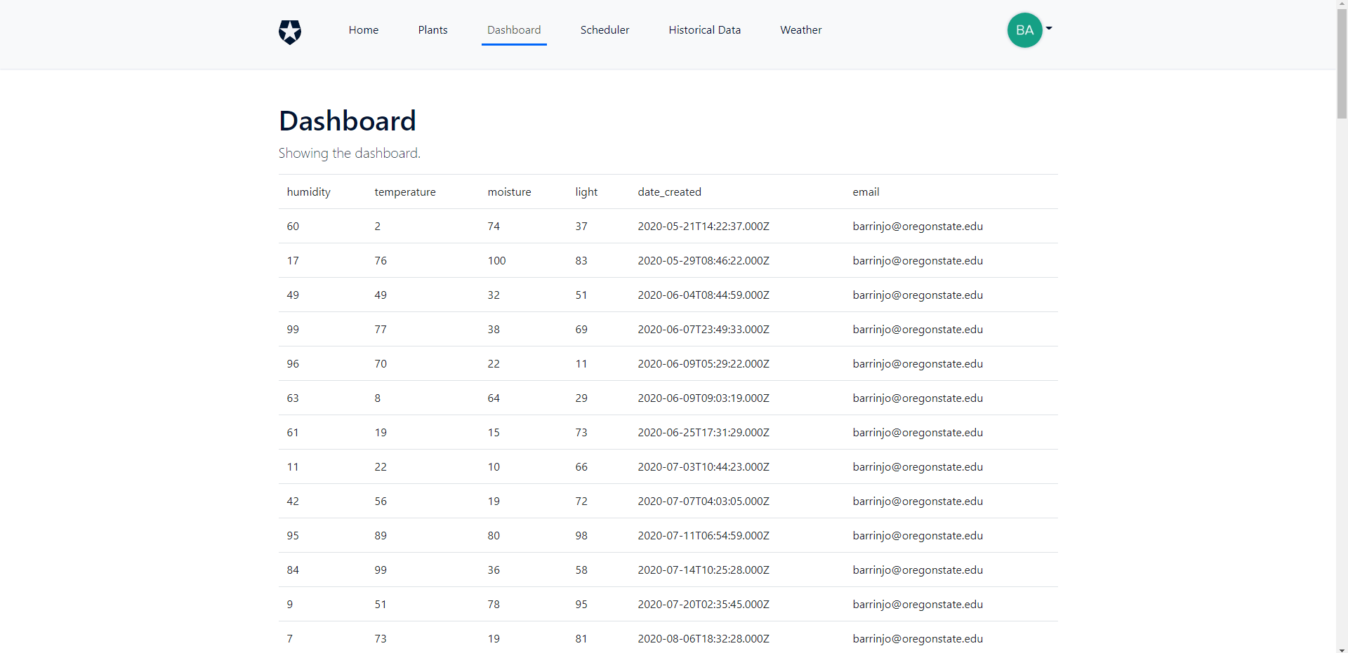Open the Scheduler page
The image size is (1348, 653).
[x=604, y=30]
